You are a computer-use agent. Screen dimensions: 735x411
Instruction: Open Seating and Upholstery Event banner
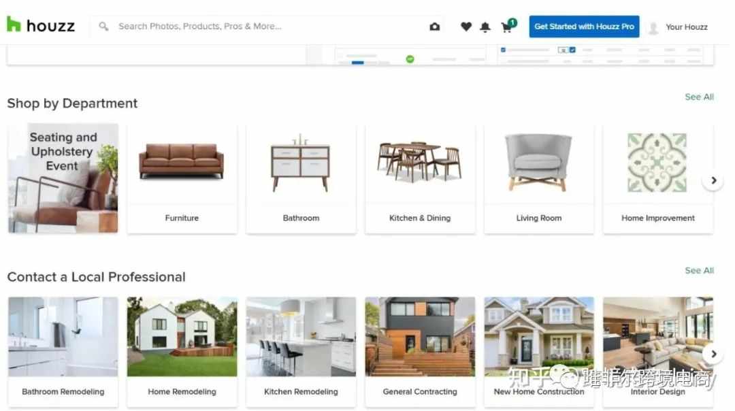pos(63,178)
